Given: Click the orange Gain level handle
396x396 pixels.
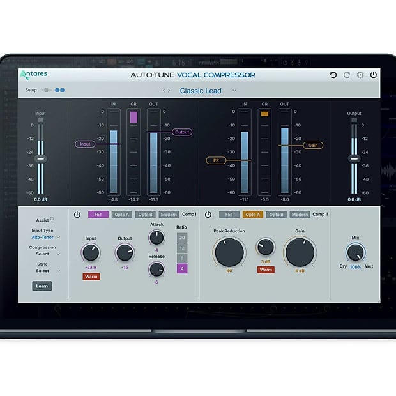Looking at the screenshot, I should pos(313,146).
